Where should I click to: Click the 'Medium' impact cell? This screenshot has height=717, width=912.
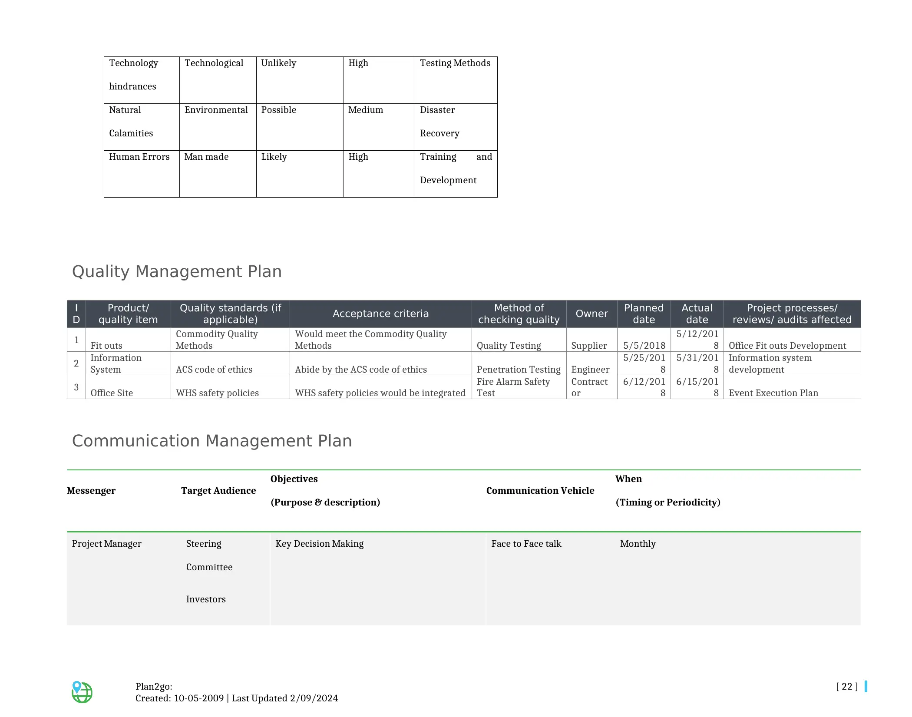(x=379, y=127)
